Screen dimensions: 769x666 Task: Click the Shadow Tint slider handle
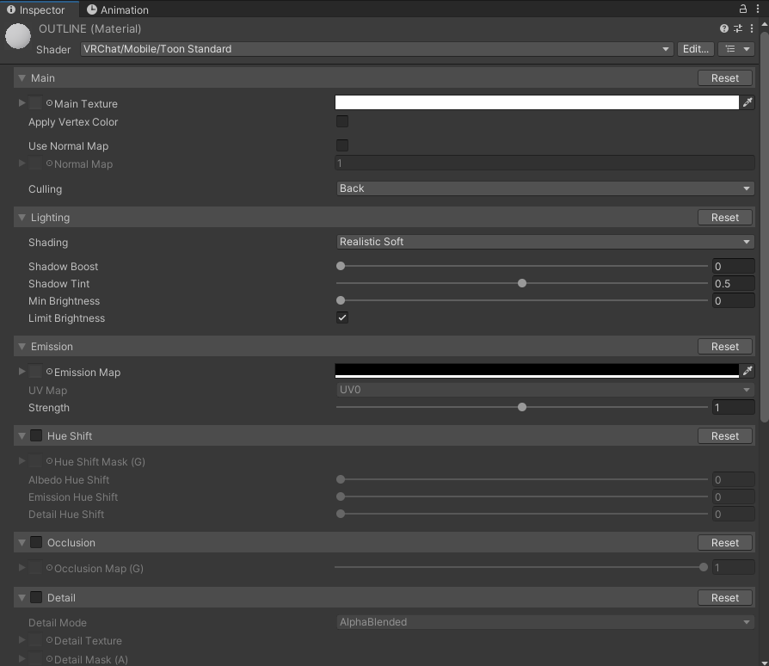coord(522,283)
